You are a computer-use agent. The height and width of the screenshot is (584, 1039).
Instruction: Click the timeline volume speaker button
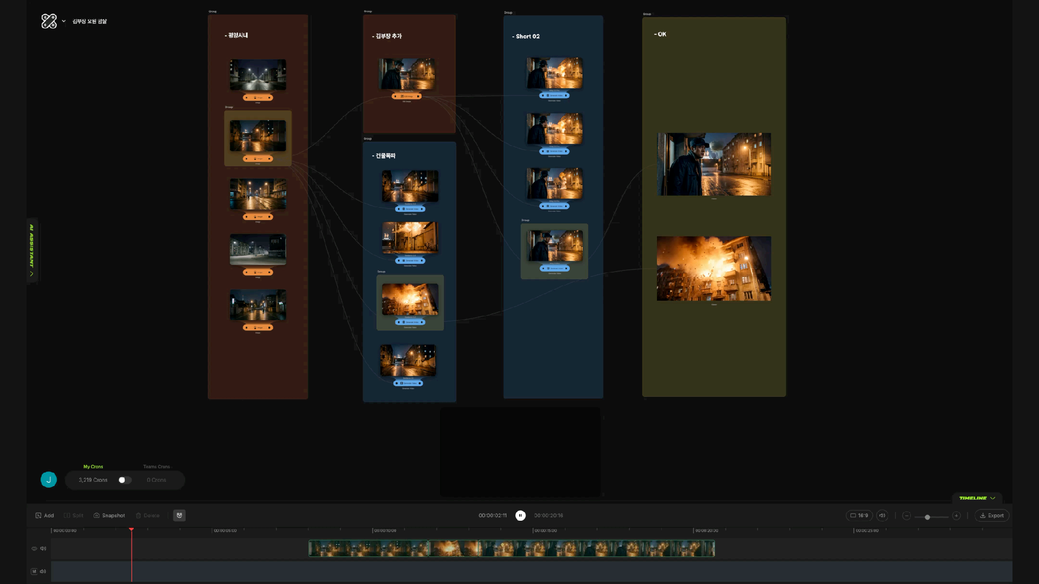[882, 515]
